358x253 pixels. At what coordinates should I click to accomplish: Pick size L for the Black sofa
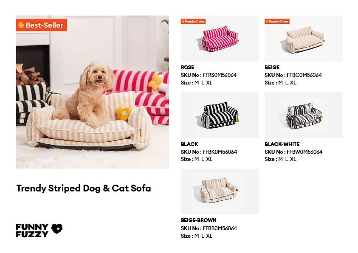coord(203,159)
